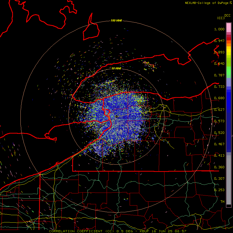Click the 100 NMI range ring label
This screenshot has width=233, height=233.
click(x=116, y=20)
